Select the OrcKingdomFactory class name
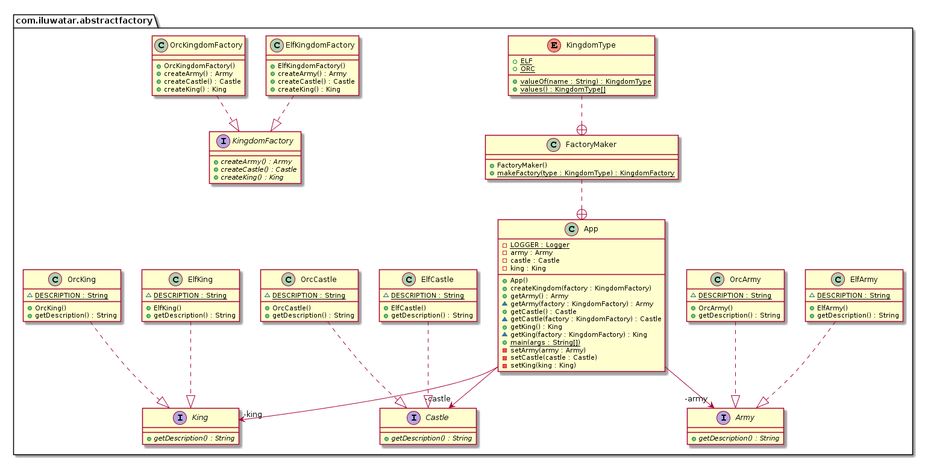The width and height of the screenshot is (925, 461). [x=207, y=45]
